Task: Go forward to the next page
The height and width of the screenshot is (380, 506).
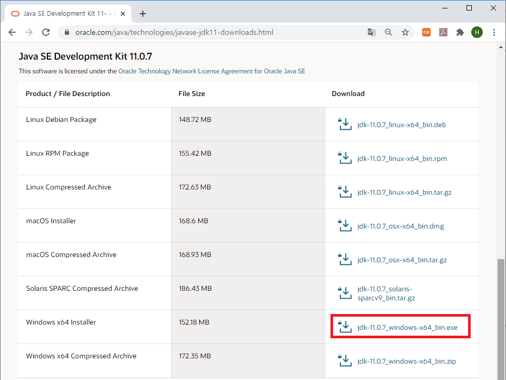Action: (29, 32)
